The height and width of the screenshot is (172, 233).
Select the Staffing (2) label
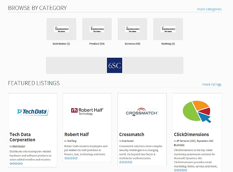pos(168,44)
